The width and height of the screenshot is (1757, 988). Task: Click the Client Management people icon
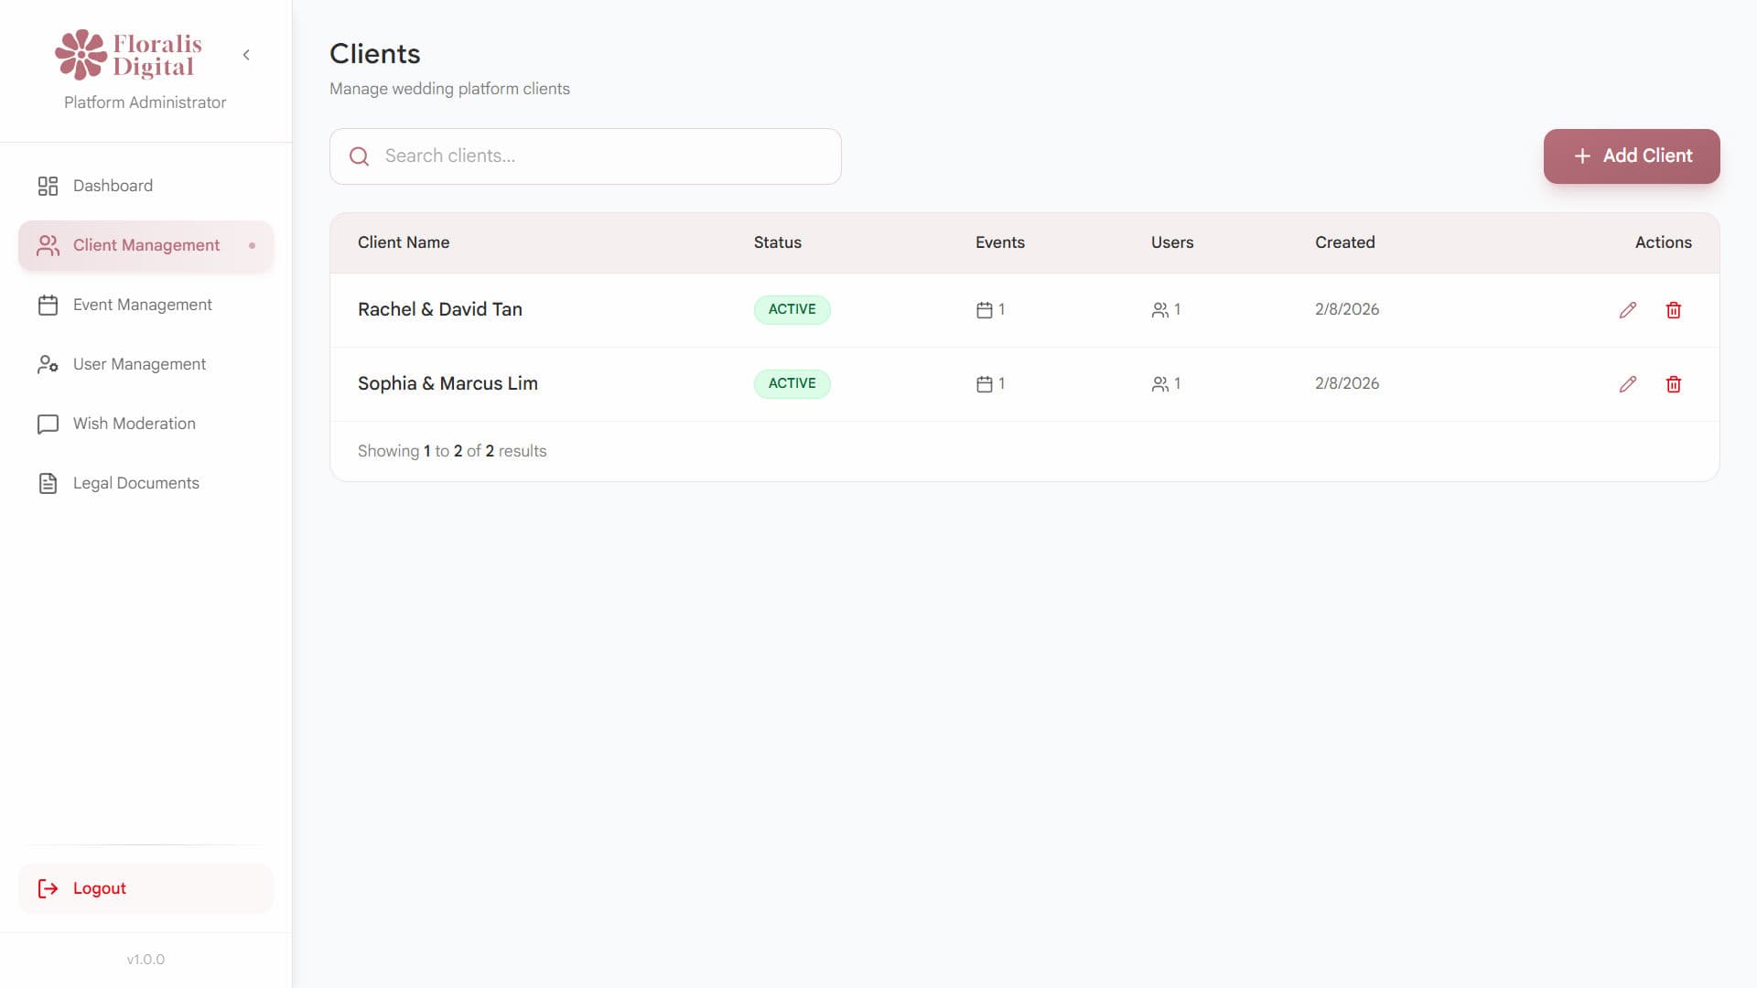[x=48, y=245]
